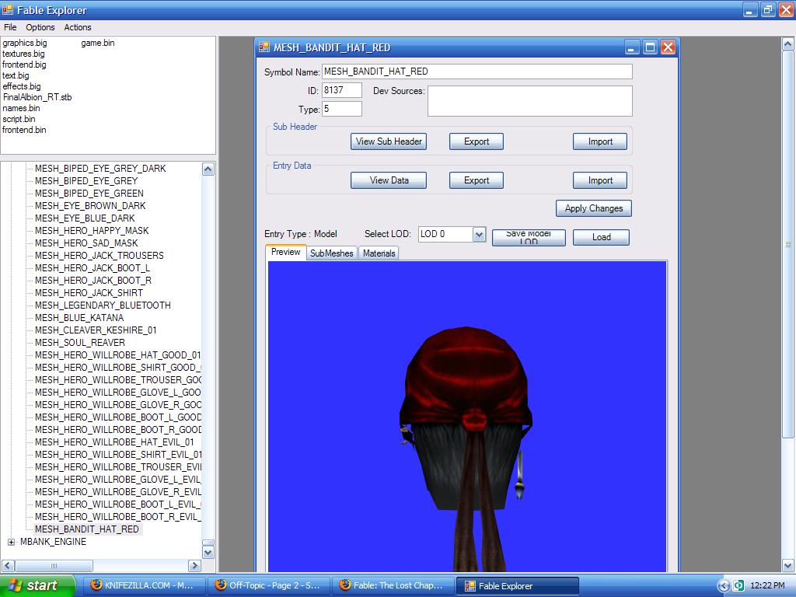Select MESH_SOUL_REAVER in the tree
The height and width of the screenshot is (597, 796).
tap(79, 343)
